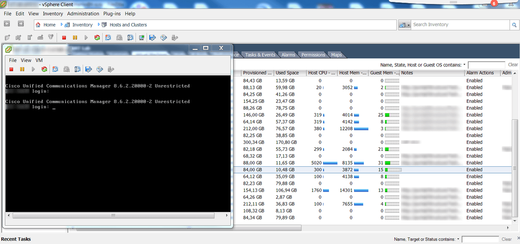520x244 pixels.
Task: Open 'Name, Target or Status contains' dropdown
Action: (x=458, y=239)
